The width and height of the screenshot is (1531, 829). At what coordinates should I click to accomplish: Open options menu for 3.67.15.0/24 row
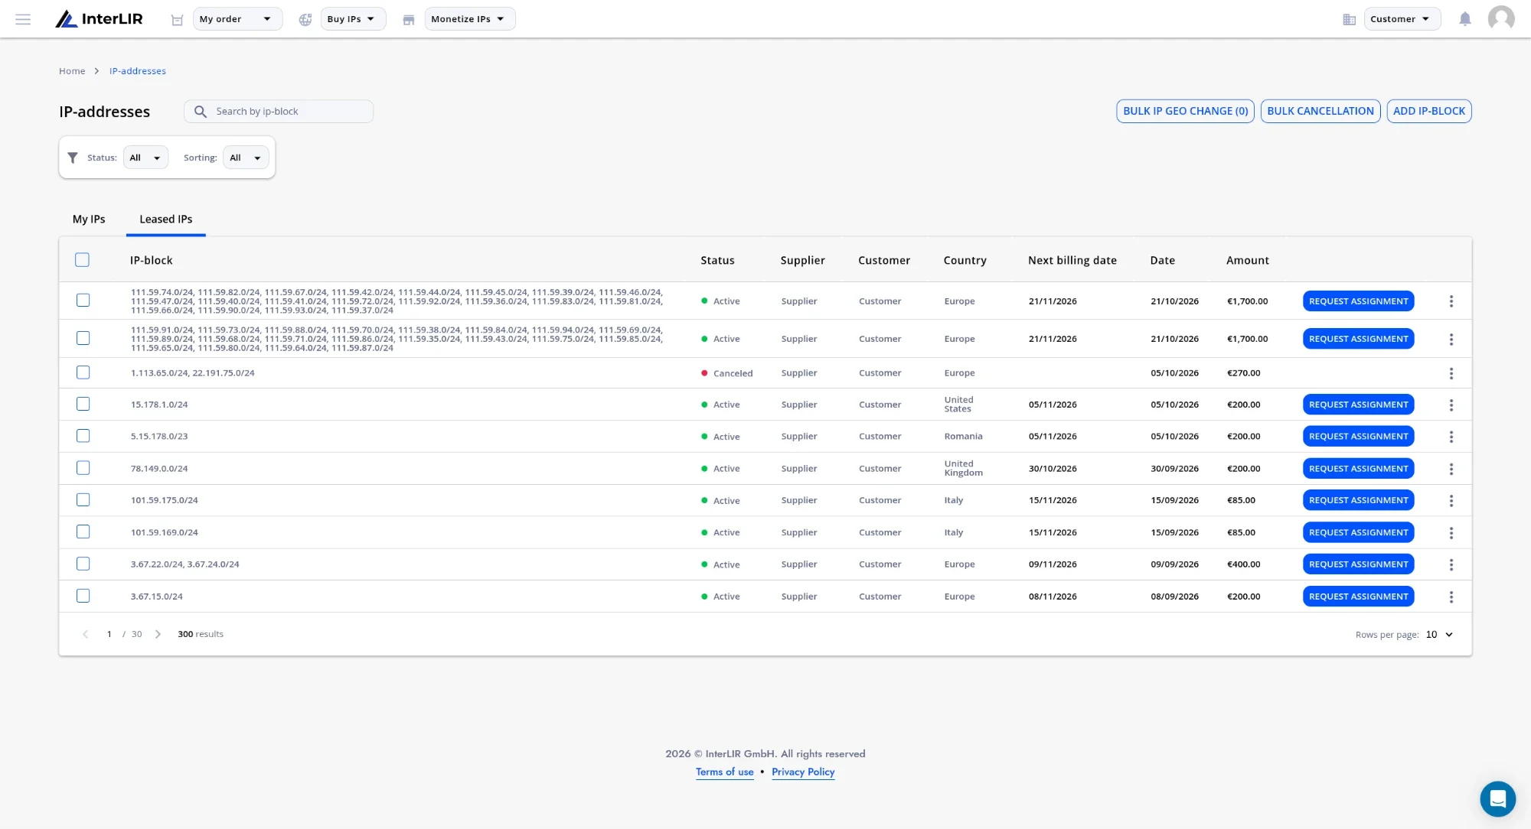1451,597
